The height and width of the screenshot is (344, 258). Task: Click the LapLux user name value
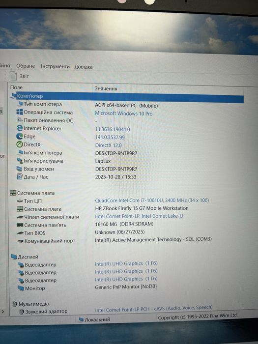103,161
